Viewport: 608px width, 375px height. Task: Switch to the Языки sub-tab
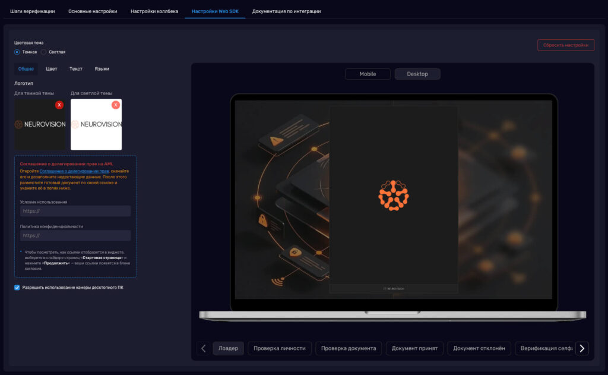pyautogui.click(x=102, y=69)
